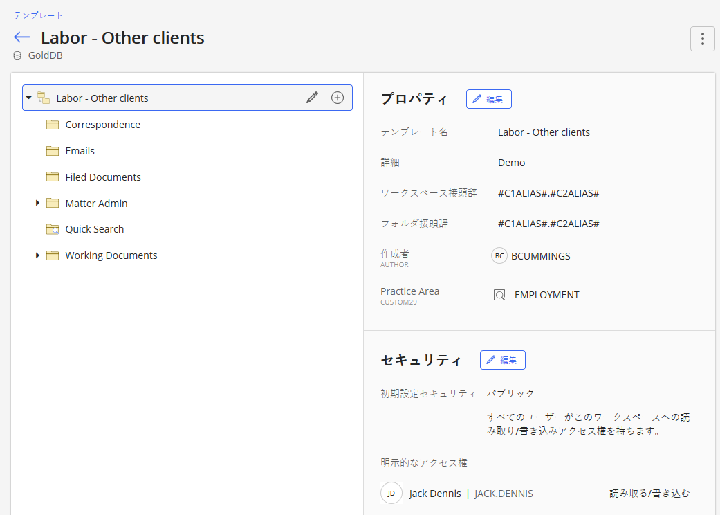Select the Filed Documents folder
720x515 pixels.
(103, 177)
